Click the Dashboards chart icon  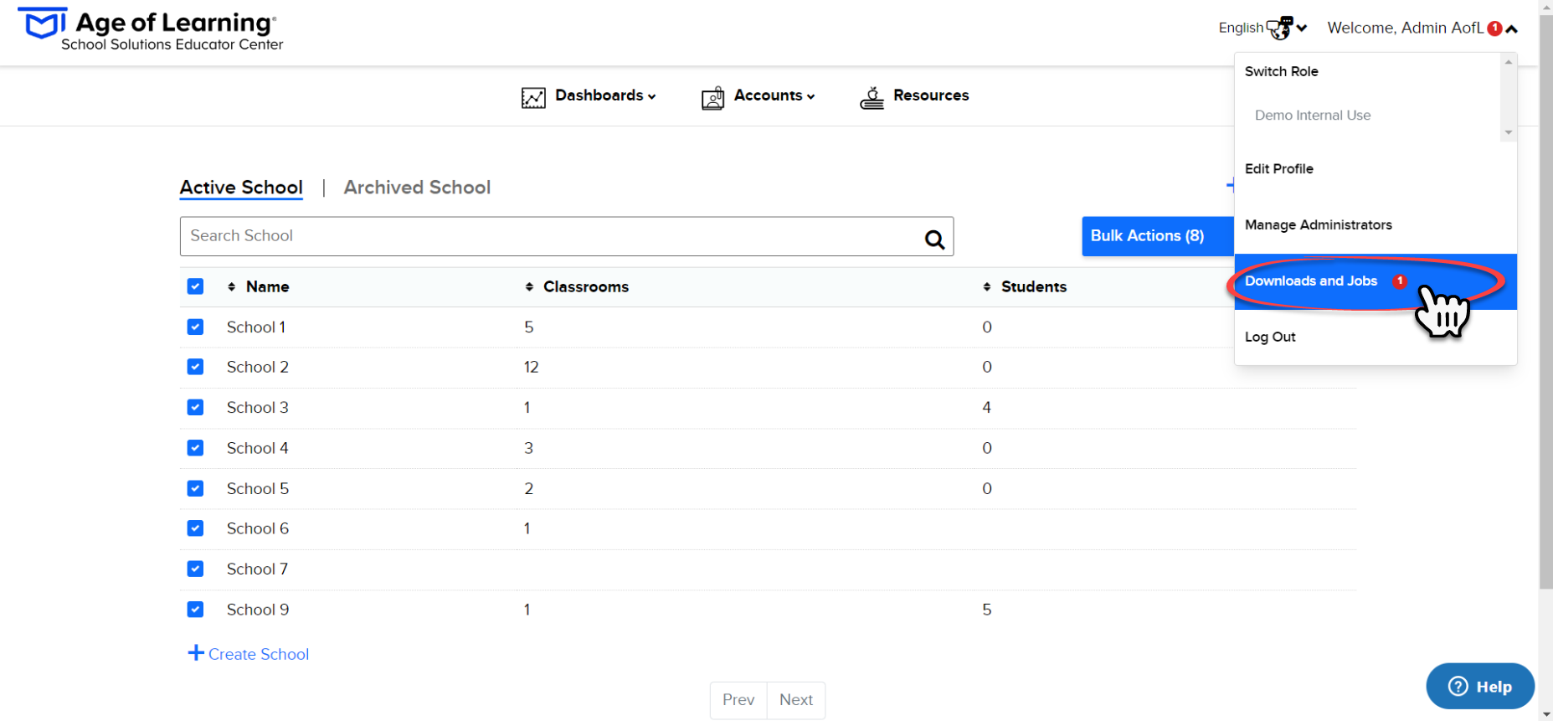pos(533,98)
